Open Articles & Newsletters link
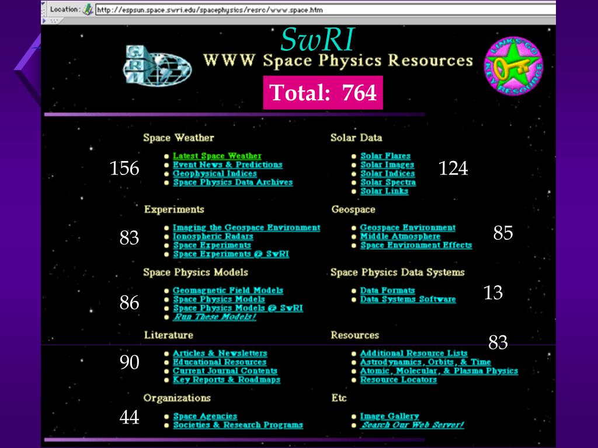598x448 pixels. pyautogui.click(x=220, y=353)
